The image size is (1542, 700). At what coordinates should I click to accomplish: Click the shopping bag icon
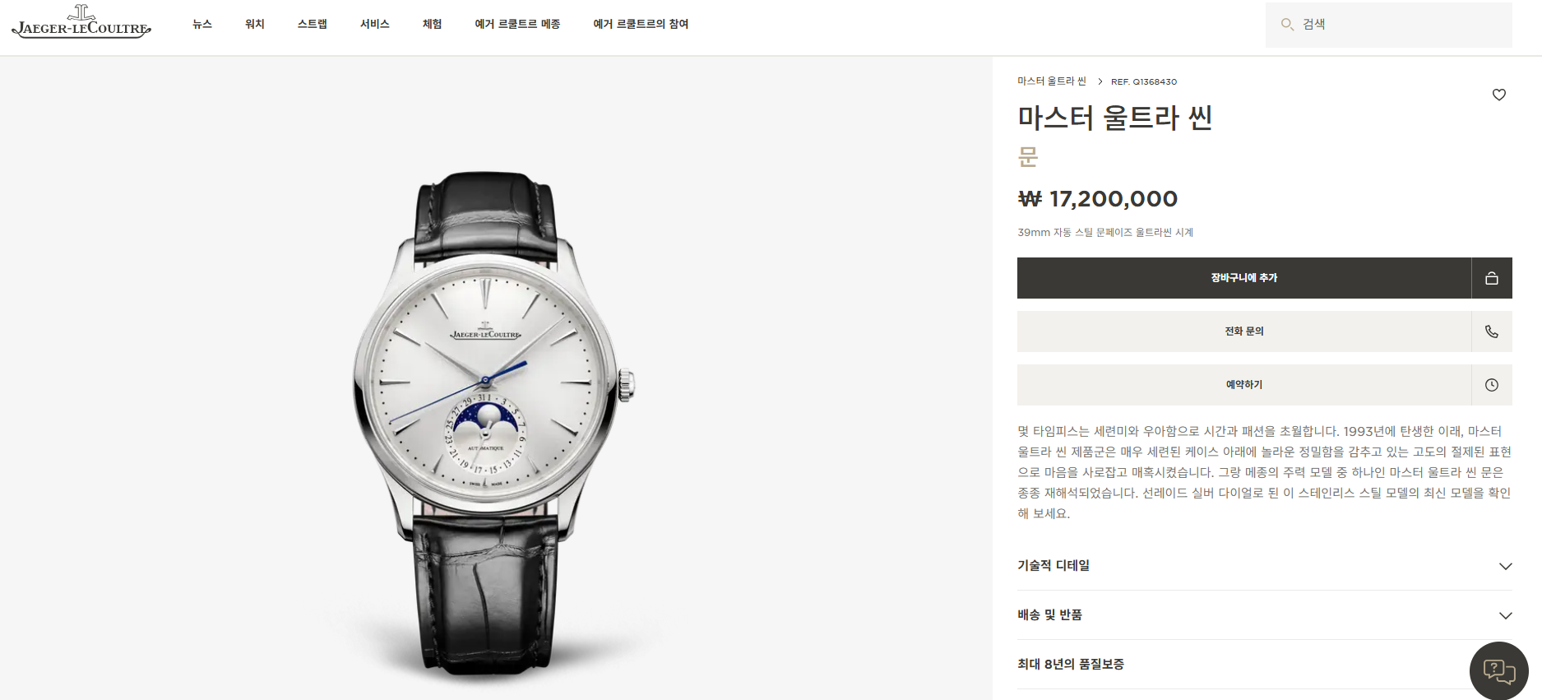pos(1491,278)
